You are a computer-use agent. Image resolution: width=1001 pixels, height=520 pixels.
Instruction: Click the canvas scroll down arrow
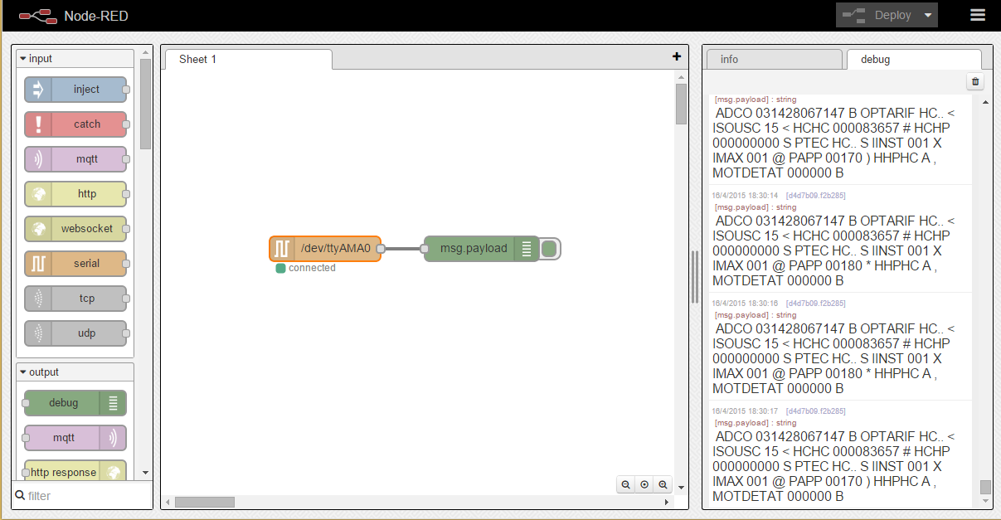point(681,488)
